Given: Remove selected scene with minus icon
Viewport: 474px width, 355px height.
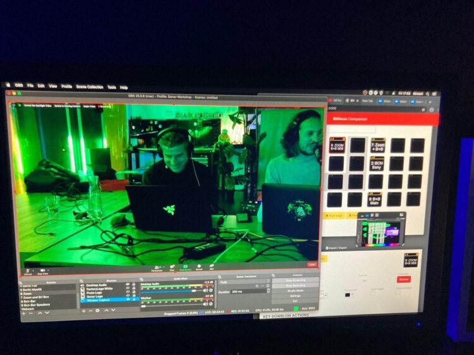Looking at the screenshot, I should [30, 313].
